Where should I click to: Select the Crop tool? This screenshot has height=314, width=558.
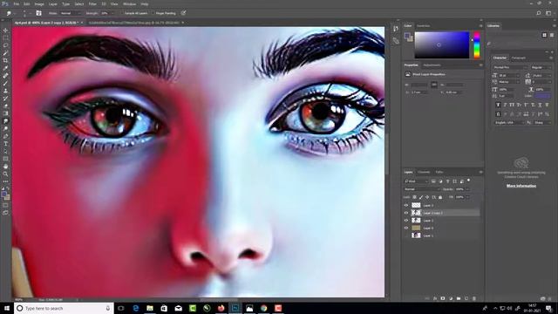(x=5, y=60)
